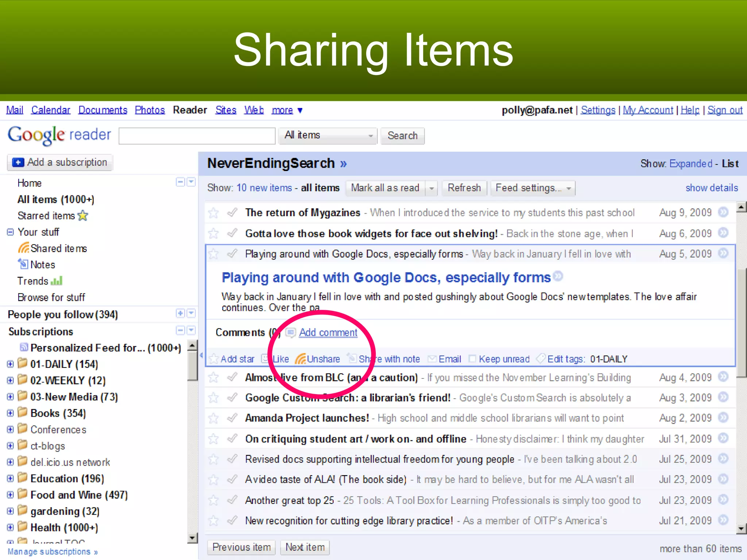This screenshot has width=747, height=560.
Task: Expand the Food and Wine folder
Action: pos(10,495)
